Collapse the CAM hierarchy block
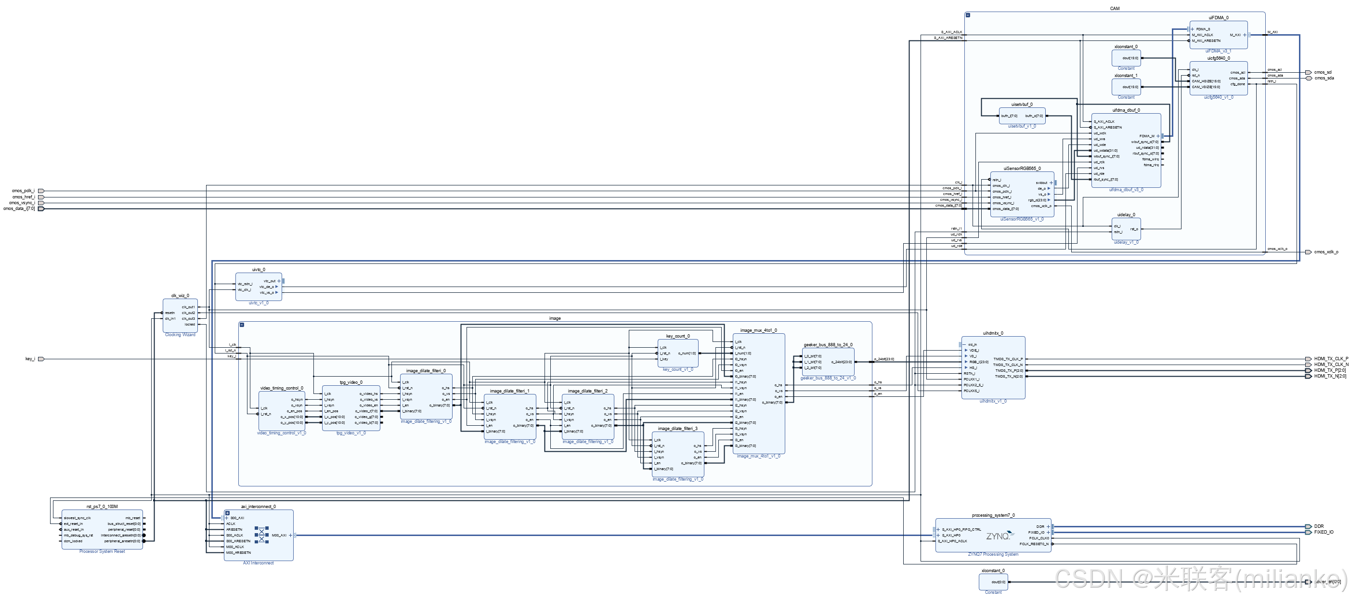 coord(968,15)
